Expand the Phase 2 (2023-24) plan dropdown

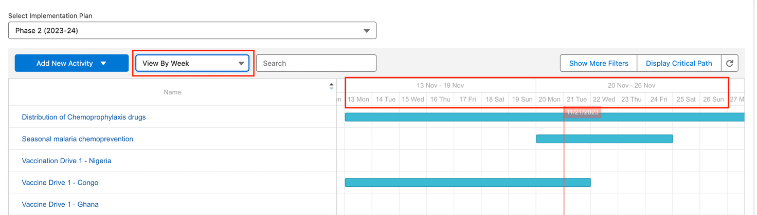[192, 30]
